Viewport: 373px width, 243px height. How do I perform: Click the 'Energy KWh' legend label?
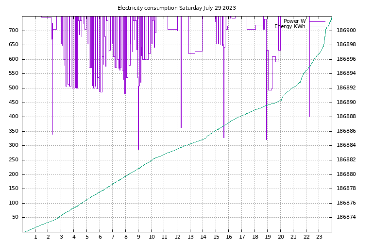pyautogui.click(x=290, y=26)
